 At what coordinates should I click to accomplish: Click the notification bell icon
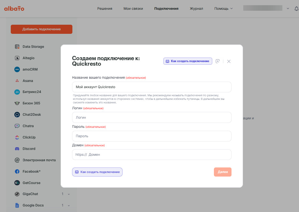[x=296, y=9]
